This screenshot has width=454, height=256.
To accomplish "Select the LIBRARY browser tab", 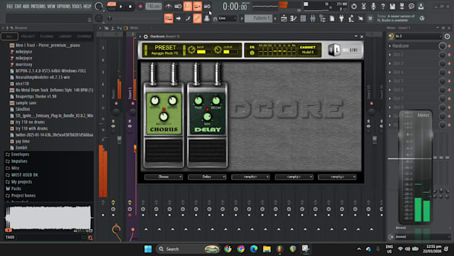I will (65, 36).
